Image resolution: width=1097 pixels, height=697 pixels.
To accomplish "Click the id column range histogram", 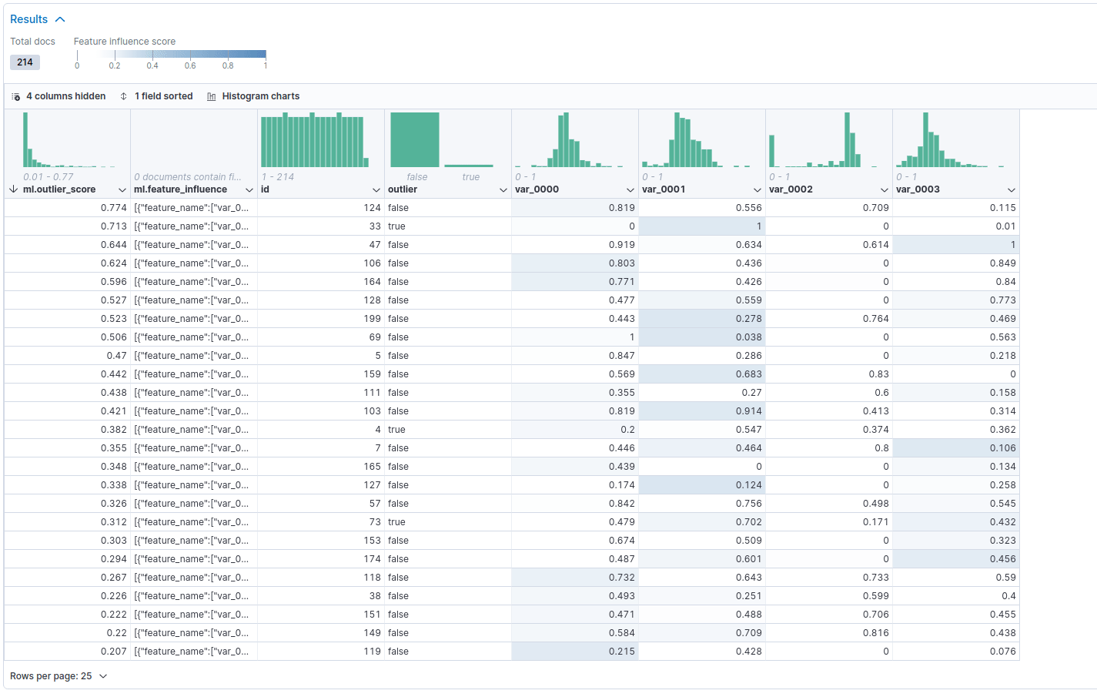I will point(319,141).
